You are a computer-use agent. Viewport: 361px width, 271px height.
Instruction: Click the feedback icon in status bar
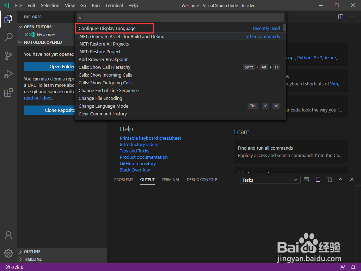(343, 267)
